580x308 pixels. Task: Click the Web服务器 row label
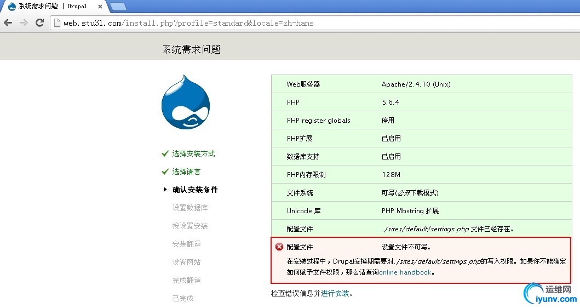[303, 84]
